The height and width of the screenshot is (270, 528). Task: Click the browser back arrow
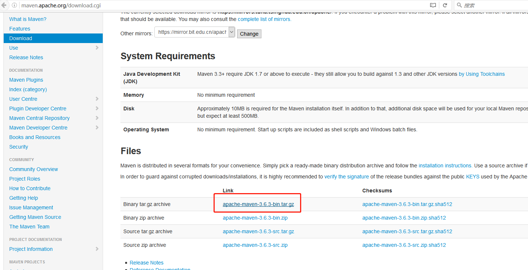point(4,6)
